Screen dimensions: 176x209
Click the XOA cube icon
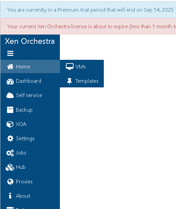10,124
